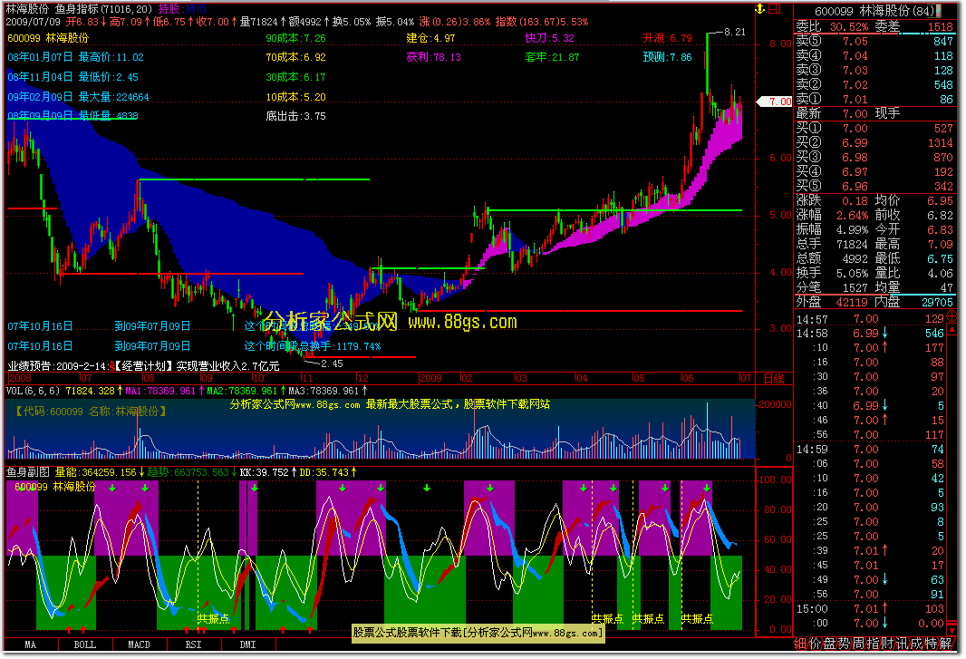Open the 成 tab in the side panel
Viewport: 966px width, 659px height.
click(x=915, y=644)
